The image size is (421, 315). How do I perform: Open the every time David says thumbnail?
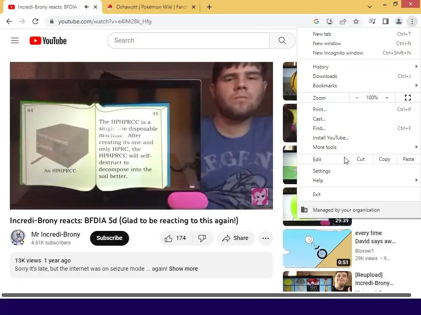(x=317, y=248)
